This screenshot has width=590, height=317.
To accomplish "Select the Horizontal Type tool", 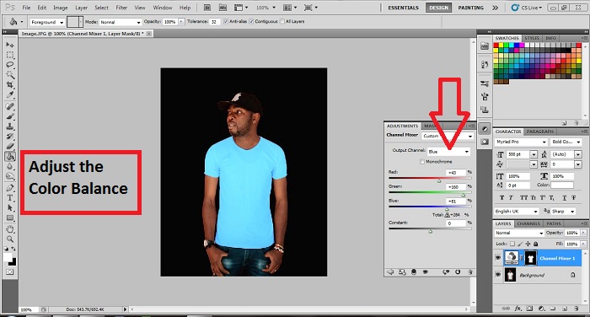I will pos(10,197).
